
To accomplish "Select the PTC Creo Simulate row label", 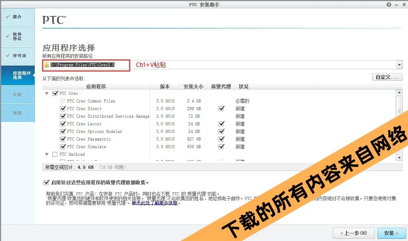I will (x=87, y=147).
